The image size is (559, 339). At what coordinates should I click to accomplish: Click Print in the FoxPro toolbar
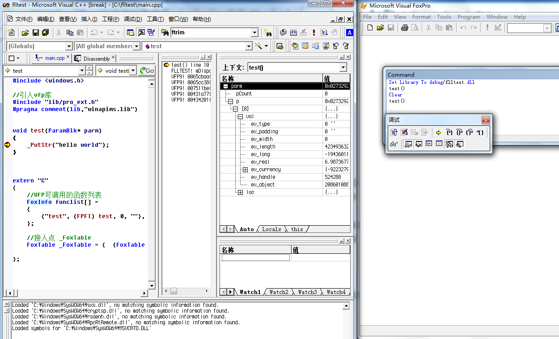[x=405, y=28]
